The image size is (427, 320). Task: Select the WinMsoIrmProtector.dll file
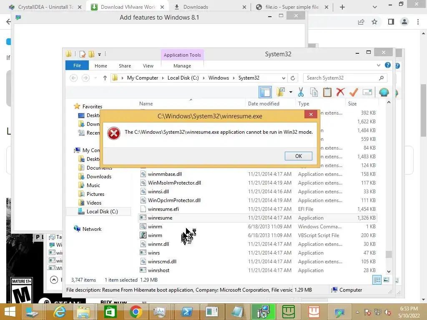[x=174, y=183]
